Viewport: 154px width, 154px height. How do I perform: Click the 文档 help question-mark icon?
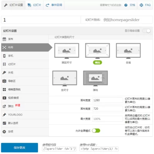(x=126, y=5)
